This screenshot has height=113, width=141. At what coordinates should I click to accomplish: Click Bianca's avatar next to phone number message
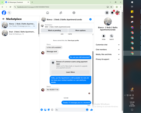pos(43,90)
